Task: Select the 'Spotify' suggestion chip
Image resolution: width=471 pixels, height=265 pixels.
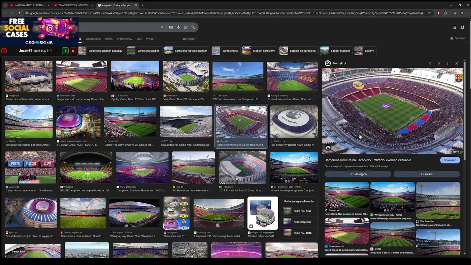Action: 365,51
